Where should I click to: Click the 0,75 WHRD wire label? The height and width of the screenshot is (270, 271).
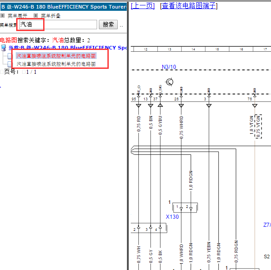181,127
